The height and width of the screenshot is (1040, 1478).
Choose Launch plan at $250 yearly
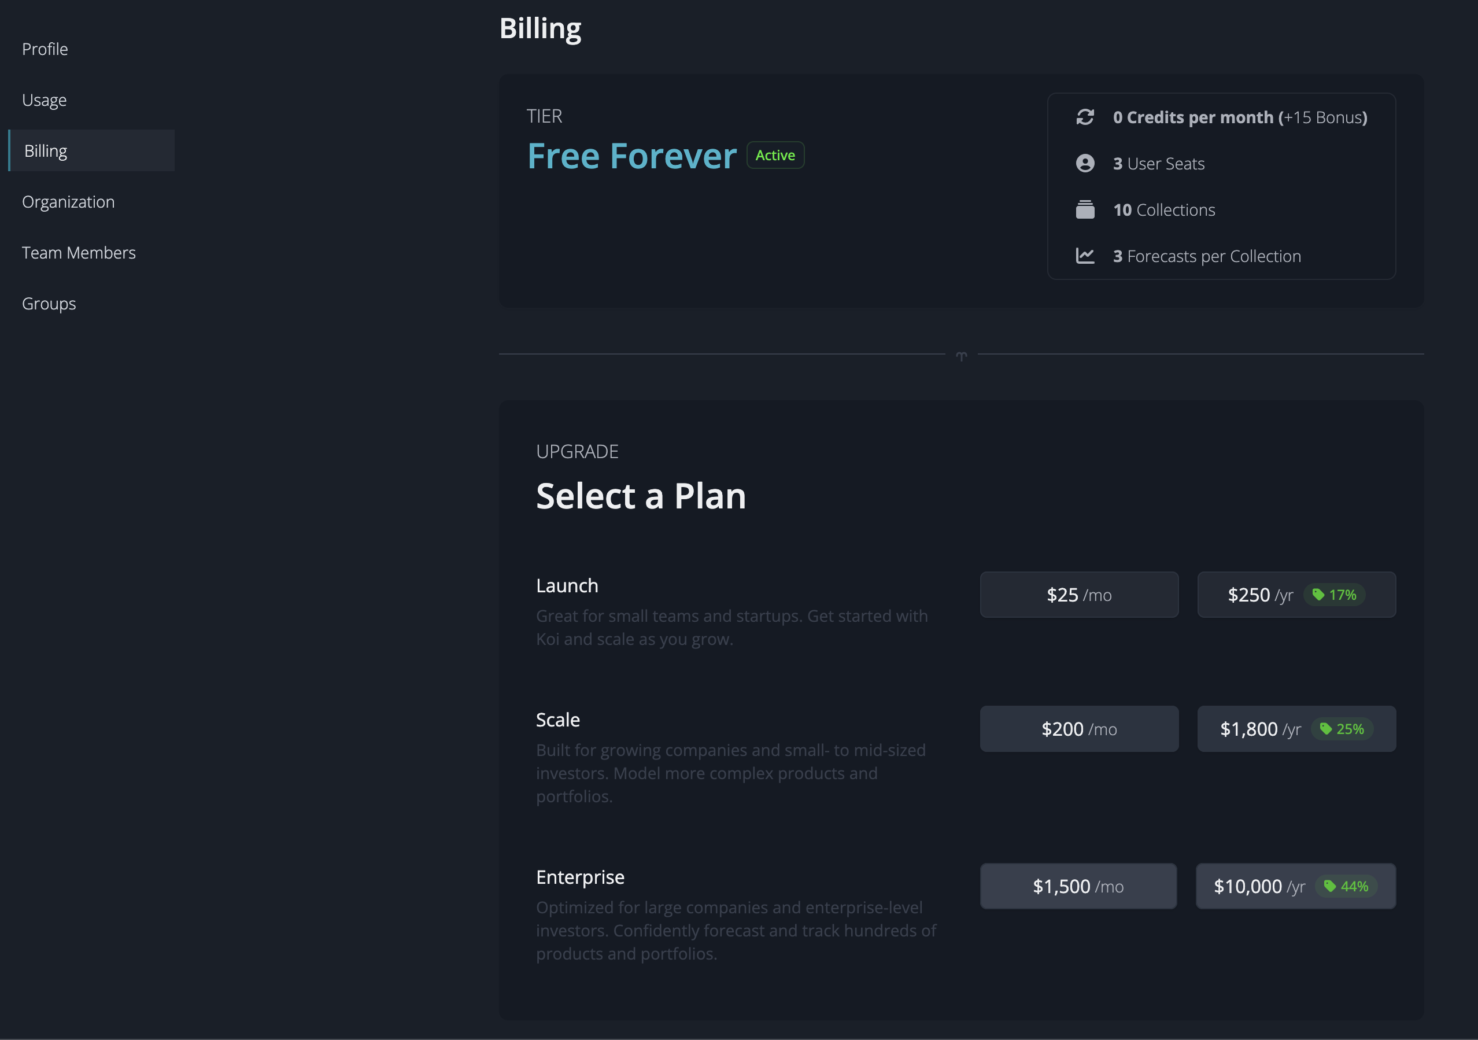coord(1296,595)
